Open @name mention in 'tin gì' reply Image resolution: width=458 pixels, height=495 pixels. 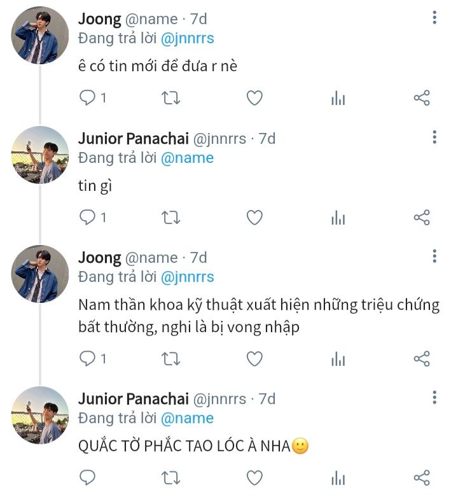point(187,158)
